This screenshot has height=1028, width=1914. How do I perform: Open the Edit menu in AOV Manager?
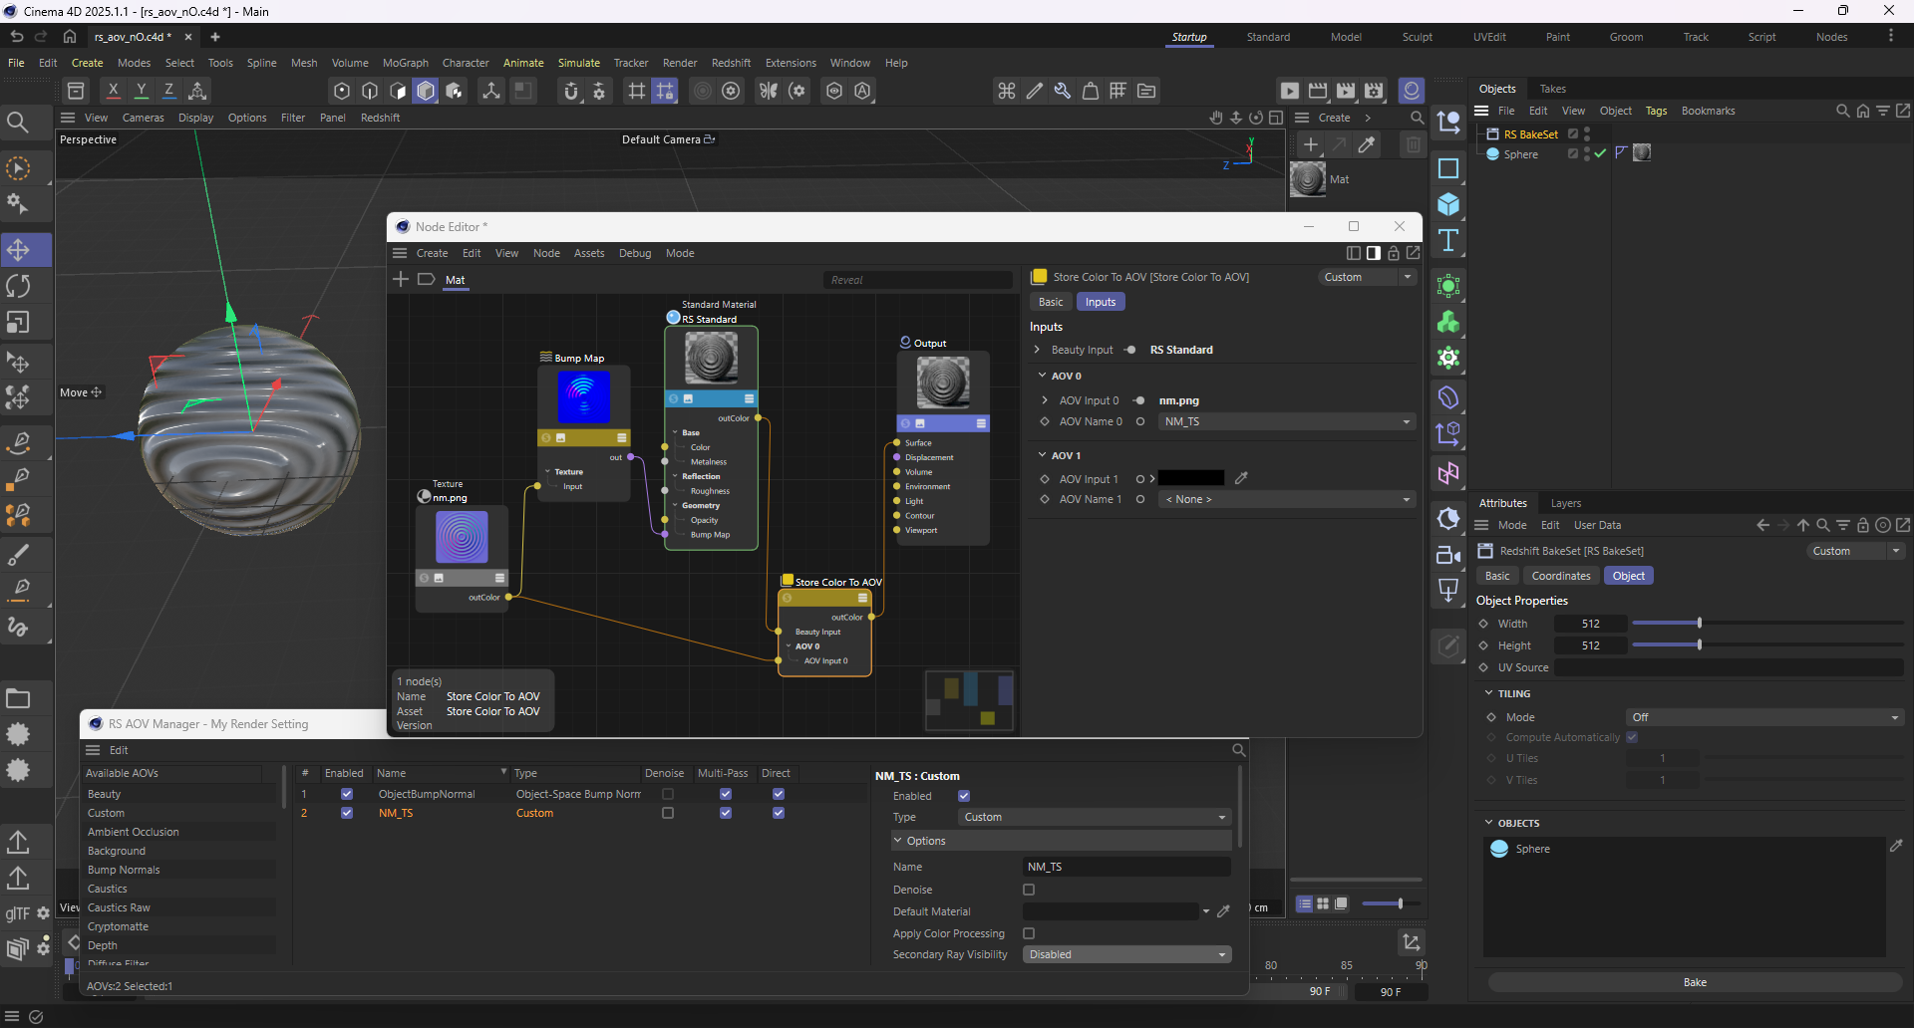(119, 750)
